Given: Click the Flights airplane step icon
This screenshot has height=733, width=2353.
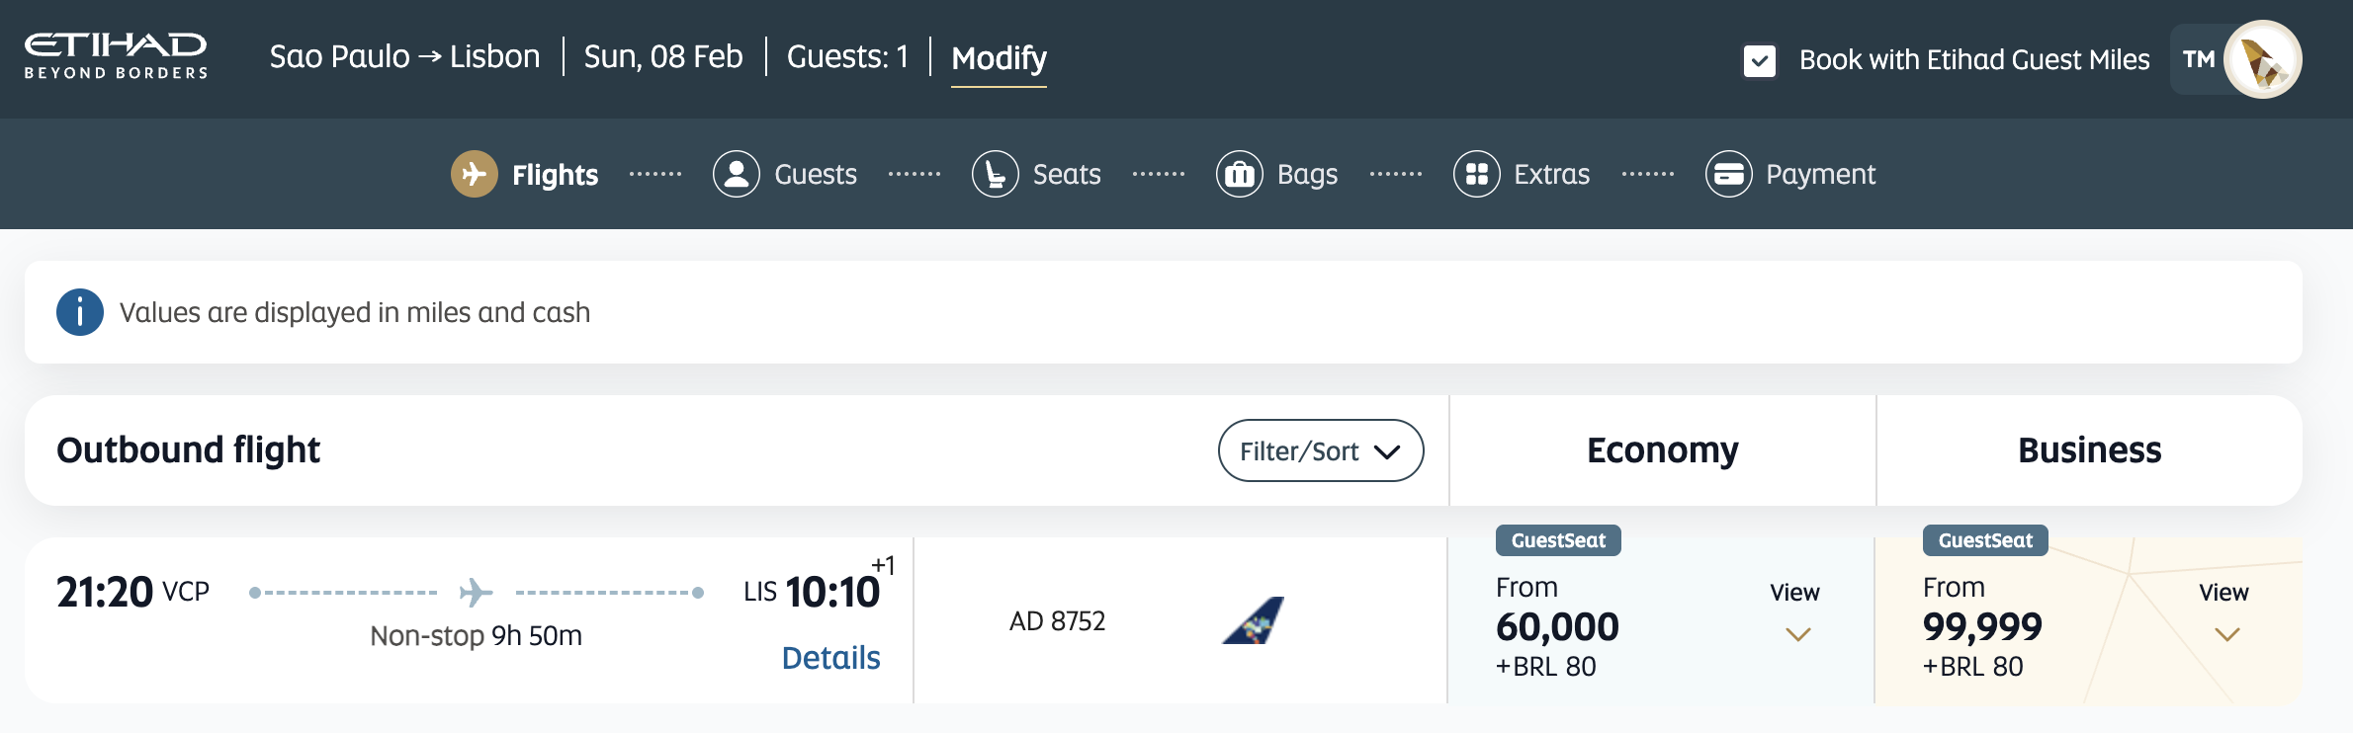Looking at the screenshot, I should coord(475,174).
